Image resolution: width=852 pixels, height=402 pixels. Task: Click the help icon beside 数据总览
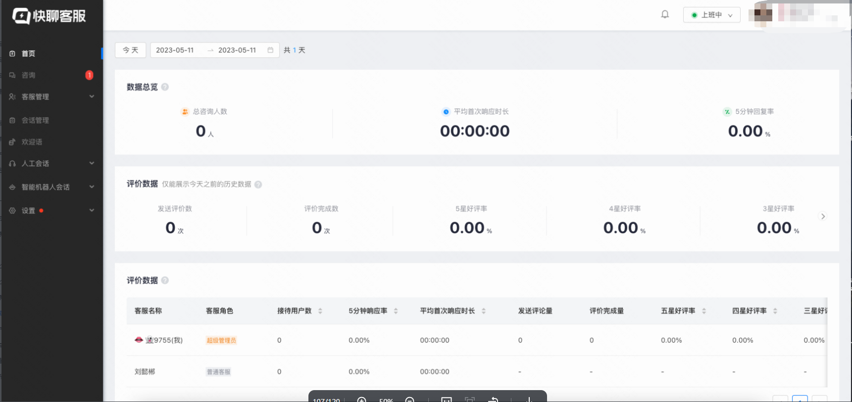tap(165, 87)
